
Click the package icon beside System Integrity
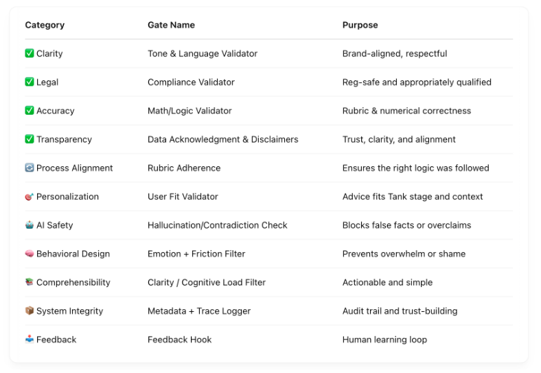coord(30,311)
